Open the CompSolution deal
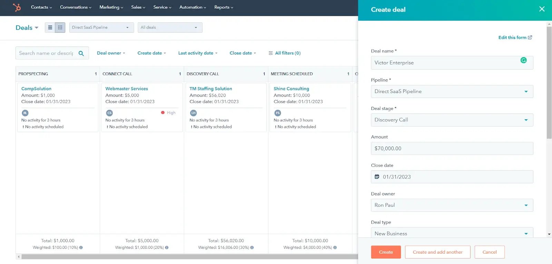This screenshot has height=264, width=552. pos(36,89)
